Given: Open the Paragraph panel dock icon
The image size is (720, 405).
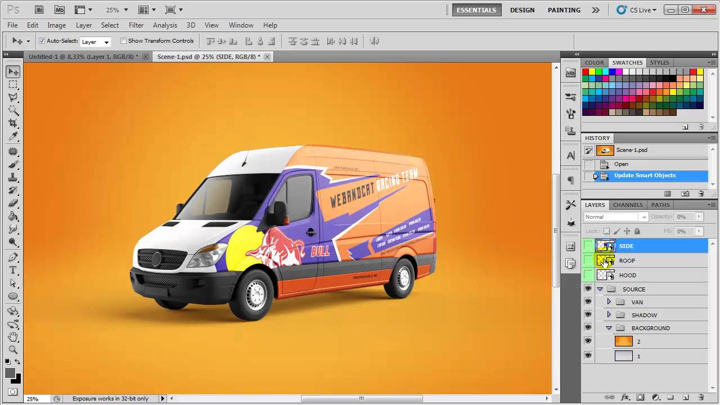Looking at the screenshot, I should point(571,180).
